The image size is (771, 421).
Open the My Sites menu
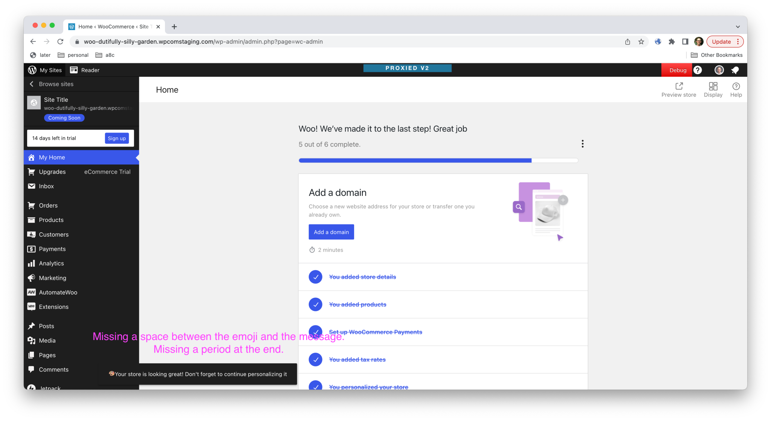click(x=44, y=70)
